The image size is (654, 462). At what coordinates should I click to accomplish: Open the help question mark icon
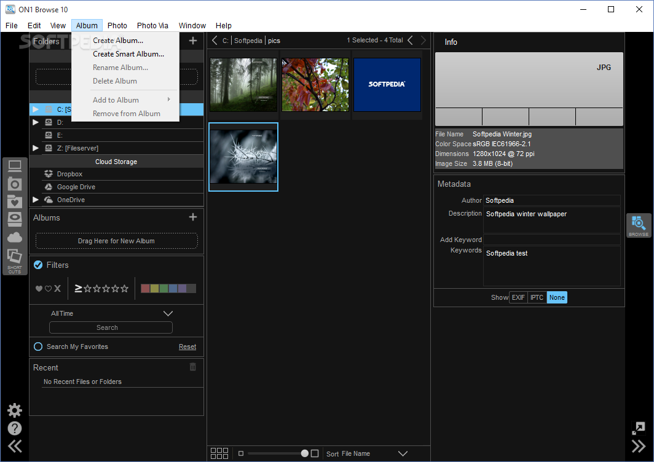[x=15, y=428]
